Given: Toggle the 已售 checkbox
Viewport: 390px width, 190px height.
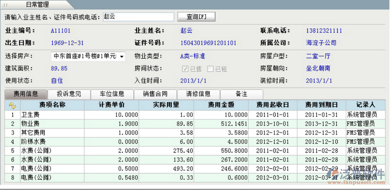Looking at the screenshot, I should [x=185, y=69].
